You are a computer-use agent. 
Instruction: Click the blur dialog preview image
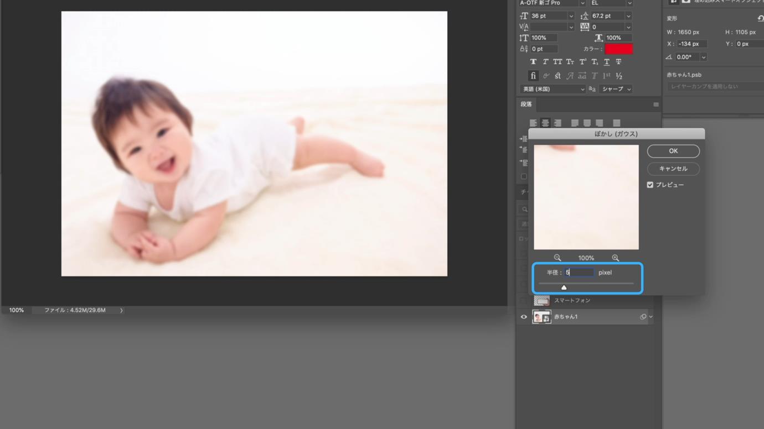586,197
